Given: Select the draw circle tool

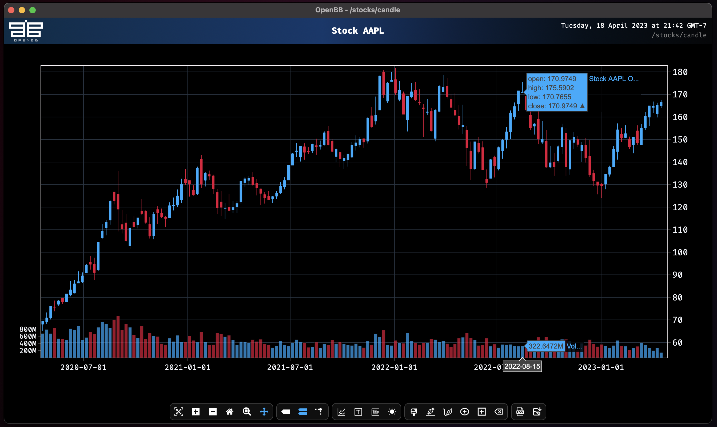Looking at the screenshot, I should 464,412.
